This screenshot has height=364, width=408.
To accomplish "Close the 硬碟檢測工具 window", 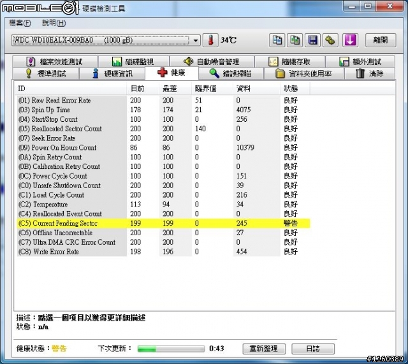I will point(390,6).
